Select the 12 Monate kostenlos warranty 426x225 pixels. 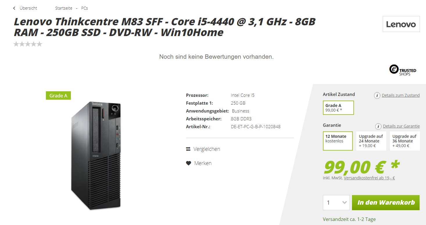[338, 141]
